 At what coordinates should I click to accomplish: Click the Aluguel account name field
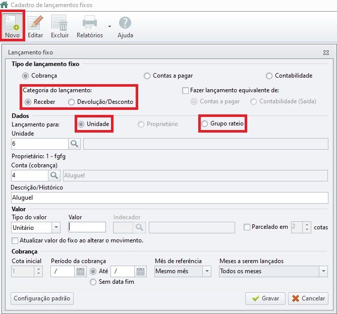(x=195, y=175)
